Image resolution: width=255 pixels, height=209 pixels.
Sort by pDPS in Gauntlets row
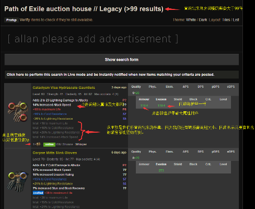[215, 87]
